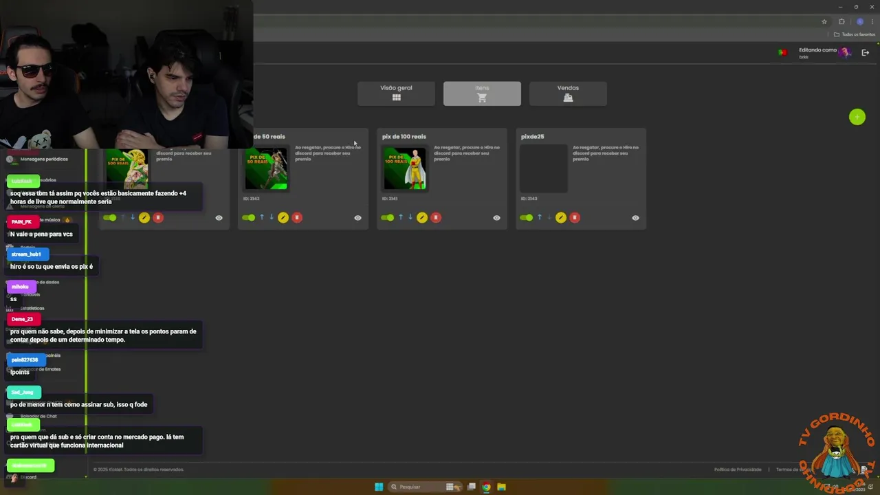This screenshot has width=880, height=495.
Task: Delete the pix de 50 reais item
Action: tap(297, 217)
